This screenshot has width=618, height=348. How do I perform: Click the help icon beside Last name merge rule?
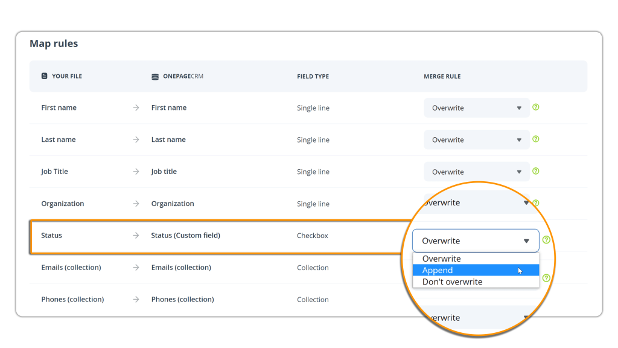536,139
